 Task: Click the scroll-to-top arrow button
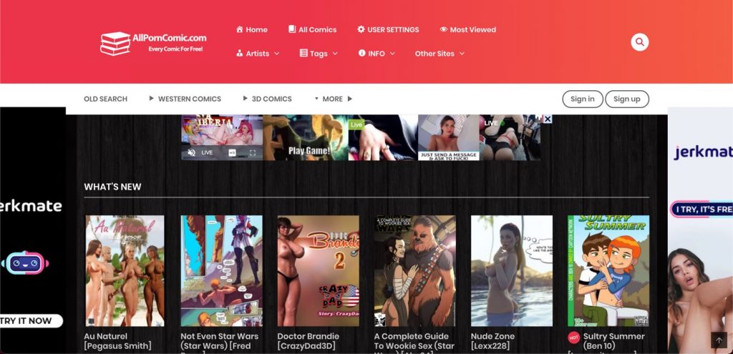click(x=719, y=340)
